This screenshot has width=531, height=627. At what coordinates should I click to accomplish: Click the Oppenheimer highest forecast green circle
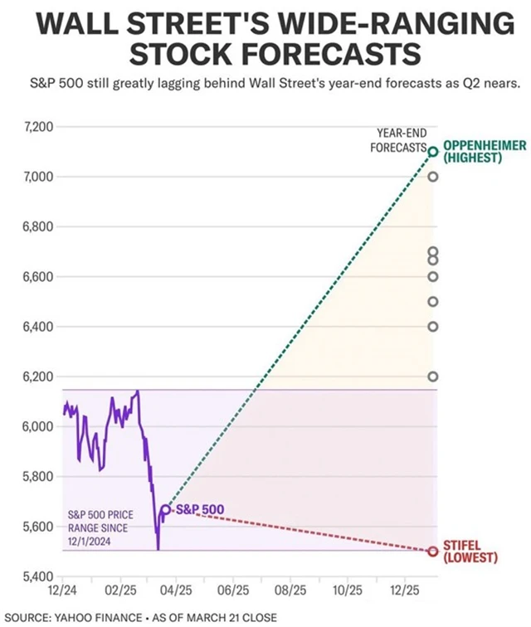pyautogui.click(x=432, y=152)
